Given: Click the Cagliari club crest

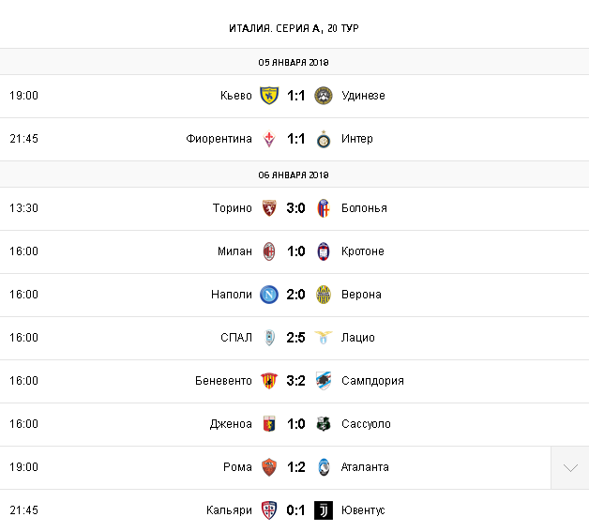Looking at the screenshot, I should tap(269, 510).
